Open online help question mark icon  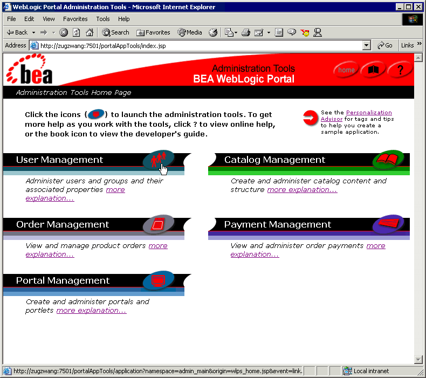[400, 70]
